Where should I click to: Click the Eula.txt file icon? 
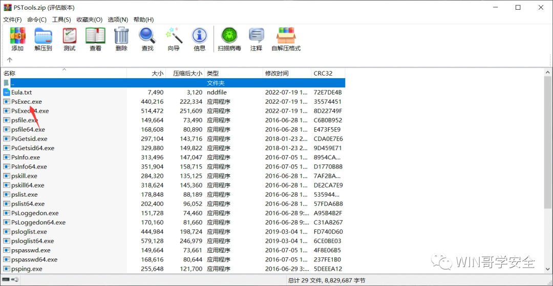click(7, 92)
